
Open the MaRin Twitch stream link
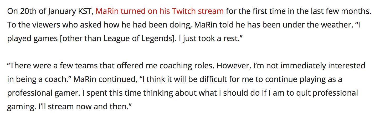(160, 11)
